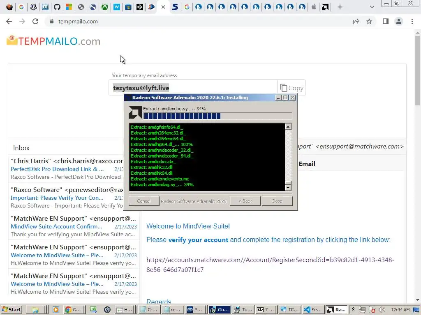421x315 pixels.
Task: Open File Explorer from taskbar
Action: 35,310
